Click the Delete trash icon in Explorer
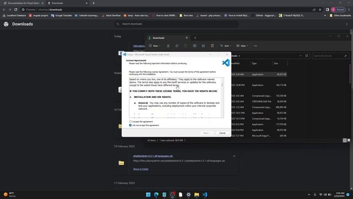The image size is (353, 199). (x=212, y=46)
